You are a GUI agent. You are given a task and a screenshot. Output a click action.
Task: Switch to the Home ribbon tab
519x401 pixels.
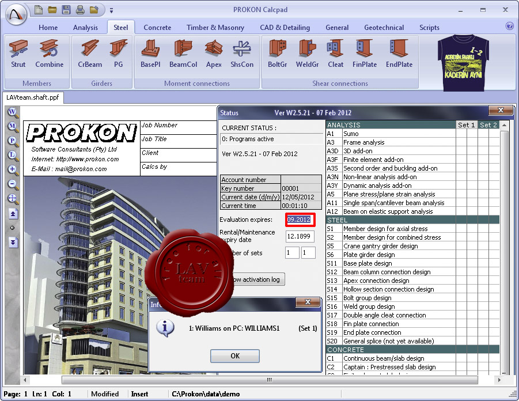(x=48, y=28)
